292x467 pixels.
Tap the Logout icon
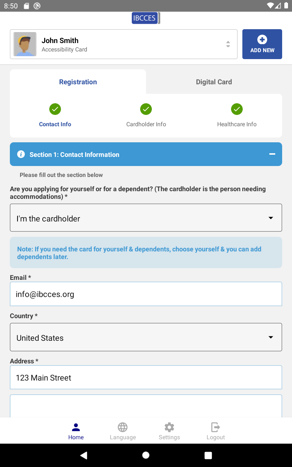click(216, 427)
